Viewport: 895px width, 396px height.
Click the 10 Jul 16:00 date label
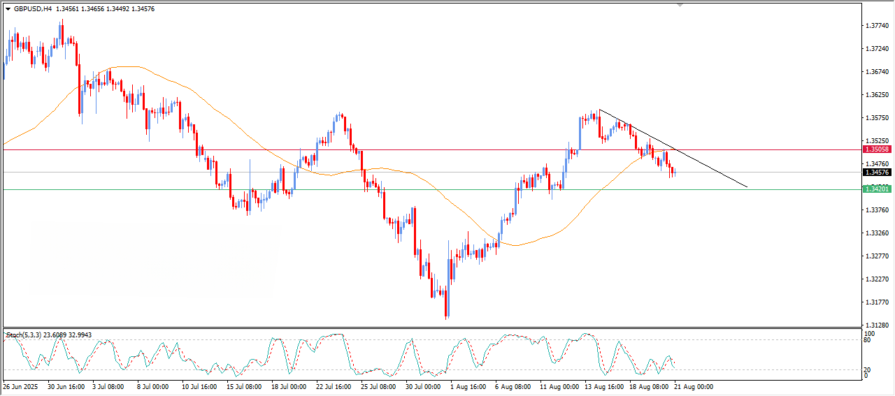coord(200,386)
